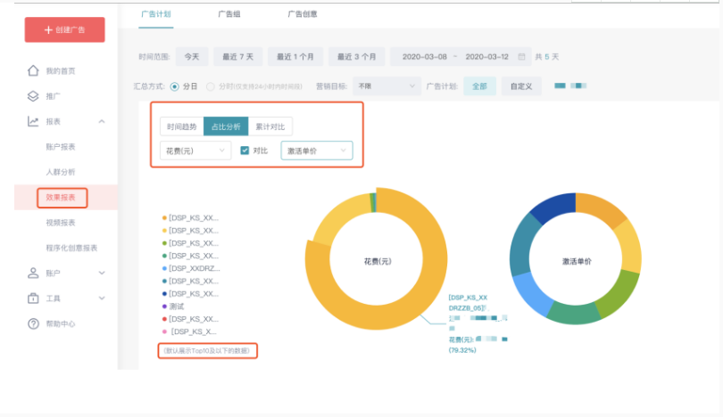Open 我的首页 home icon in sidebar
This screenshot has height=417, width=723.
(33, 71)
